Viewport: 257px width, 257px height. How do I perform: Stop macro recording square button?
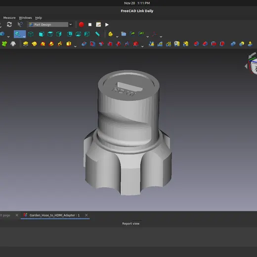coord(90,25)
